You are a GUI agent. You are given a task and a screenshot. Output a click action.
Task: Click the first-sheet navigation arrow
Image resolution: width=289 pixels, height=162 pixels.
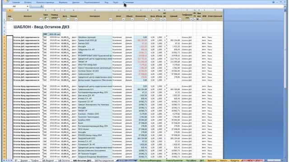click(4, 161)
